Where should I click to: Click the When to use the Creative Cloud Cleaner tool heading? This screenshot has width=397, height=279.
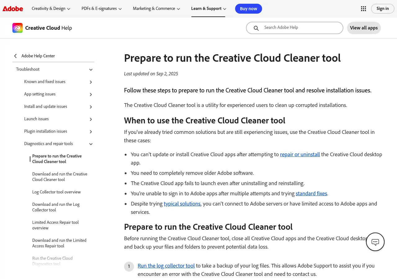tap(205, 120)
